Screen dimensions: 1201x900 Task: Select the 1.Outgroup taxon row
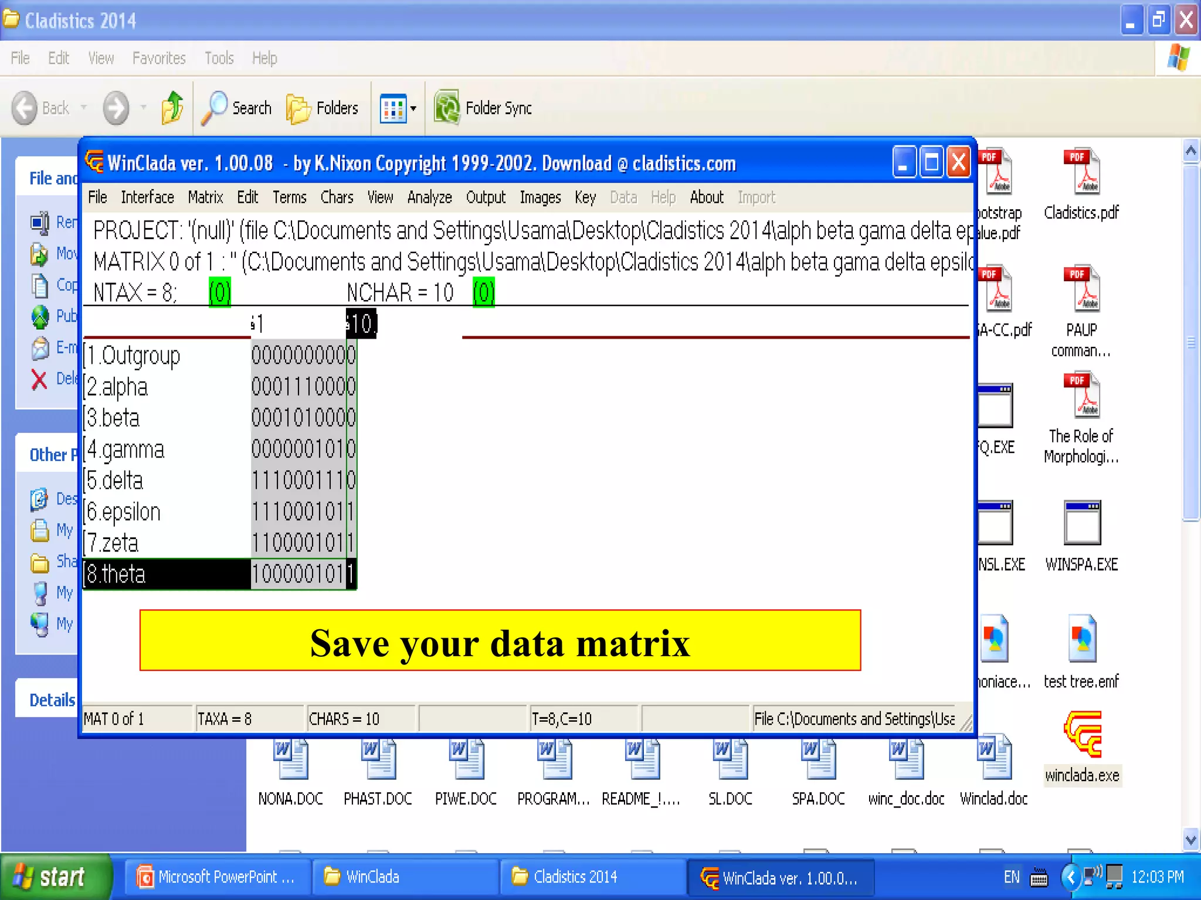(x=167, y=355)
